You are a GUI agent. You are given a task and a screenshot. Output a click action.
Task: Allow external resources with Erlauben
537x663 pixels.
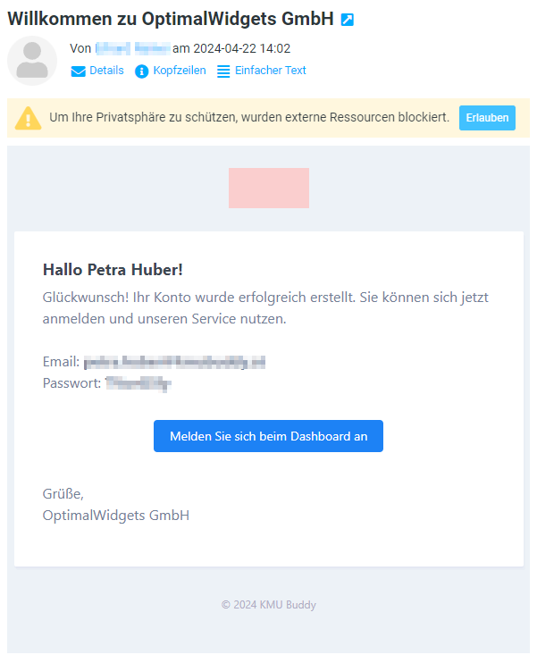click(487, 118)
